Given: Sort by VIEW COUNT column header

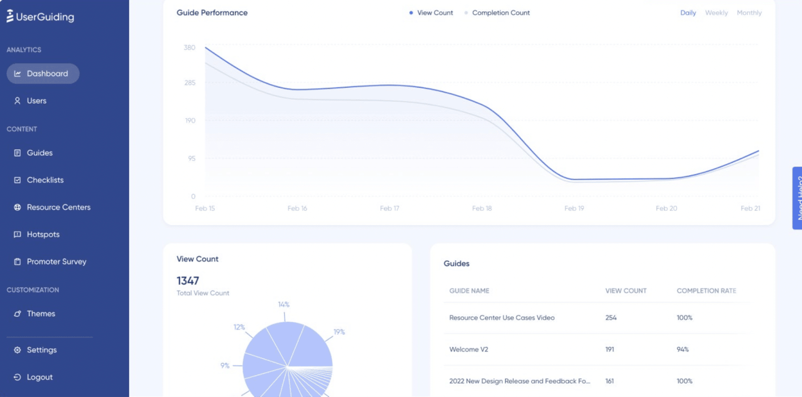Looking at the screenshot, I should click(626, 291).
